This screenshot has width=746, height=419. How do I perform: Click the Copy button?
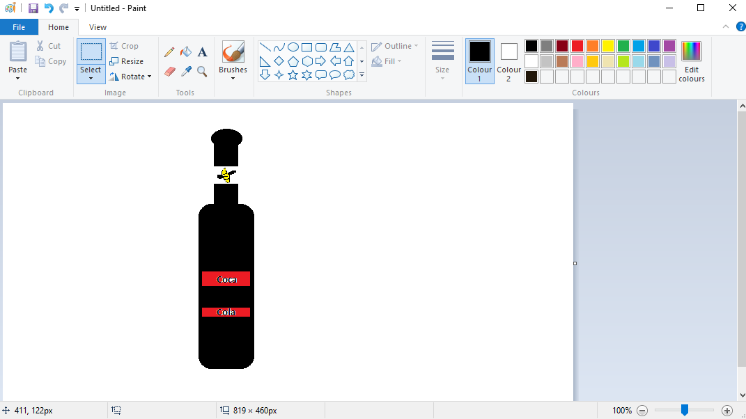coord(50,61)
